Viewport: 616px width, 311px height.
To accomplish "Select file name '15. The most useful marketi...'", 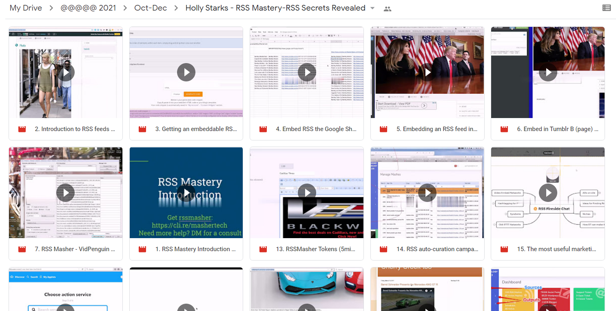I will pos(558,249).
